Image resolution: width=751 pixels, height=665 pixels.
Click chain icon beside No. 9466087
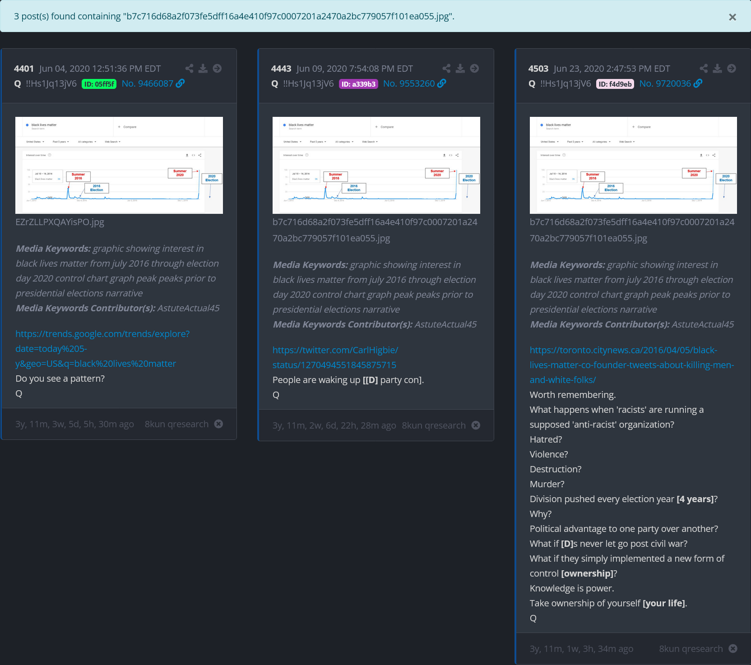click(180, 83)
